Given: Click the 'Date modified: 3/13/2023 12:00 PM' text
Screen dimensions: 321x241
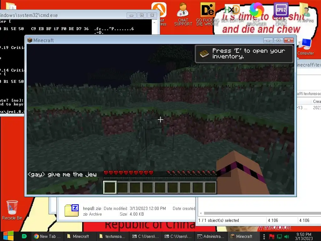Looking at the screenshot, I should pyautogui.click(x=135, y=208).
